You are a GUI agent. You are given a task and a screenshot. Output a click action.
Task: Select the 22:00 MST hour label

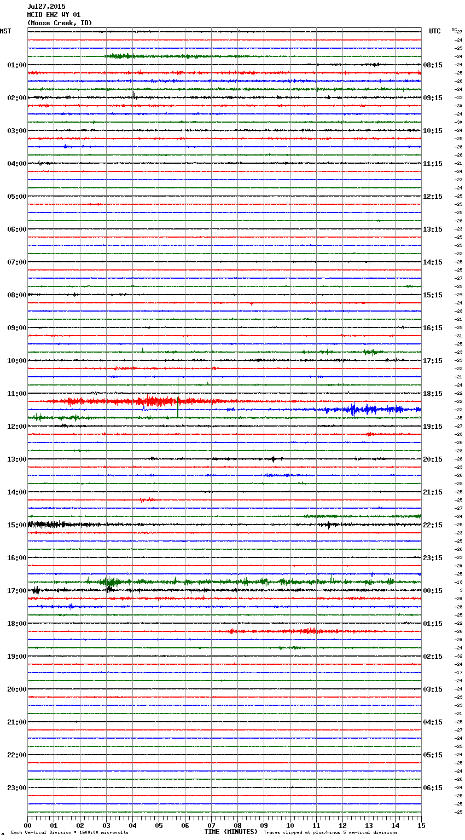[x=17, y=755]
